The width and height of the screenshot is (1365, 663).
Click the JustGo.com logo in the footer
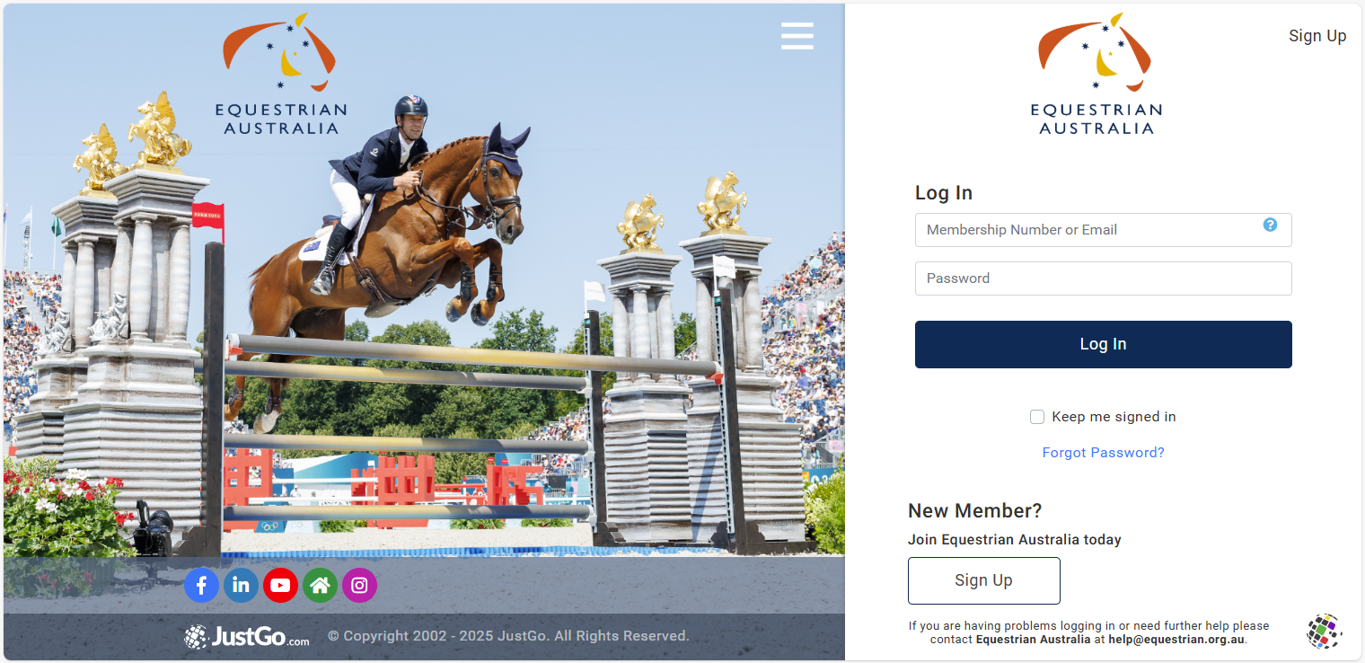pos(247,637)
